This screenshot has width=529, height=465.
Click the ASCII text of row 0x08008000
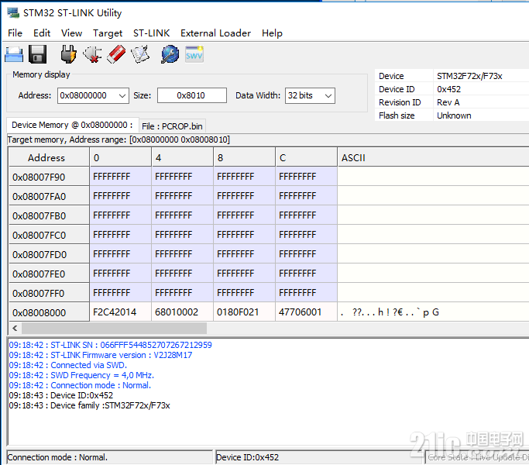pyautogui.click(x=390, y=312)
